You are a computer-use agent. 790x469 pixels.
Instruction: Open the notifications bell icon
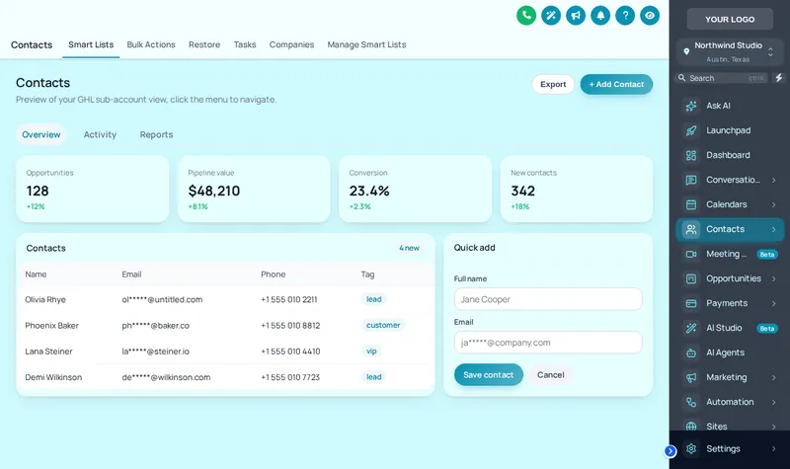click(x=600, y=16)
